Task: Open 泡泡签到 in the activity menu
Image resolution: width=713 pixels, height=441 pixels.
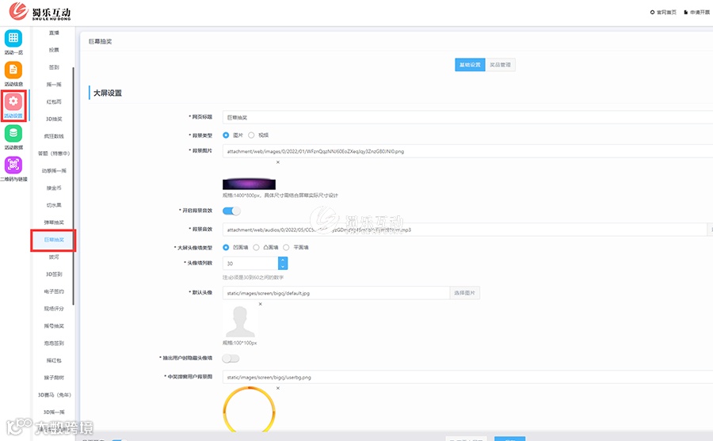Action: coord(54,344)
